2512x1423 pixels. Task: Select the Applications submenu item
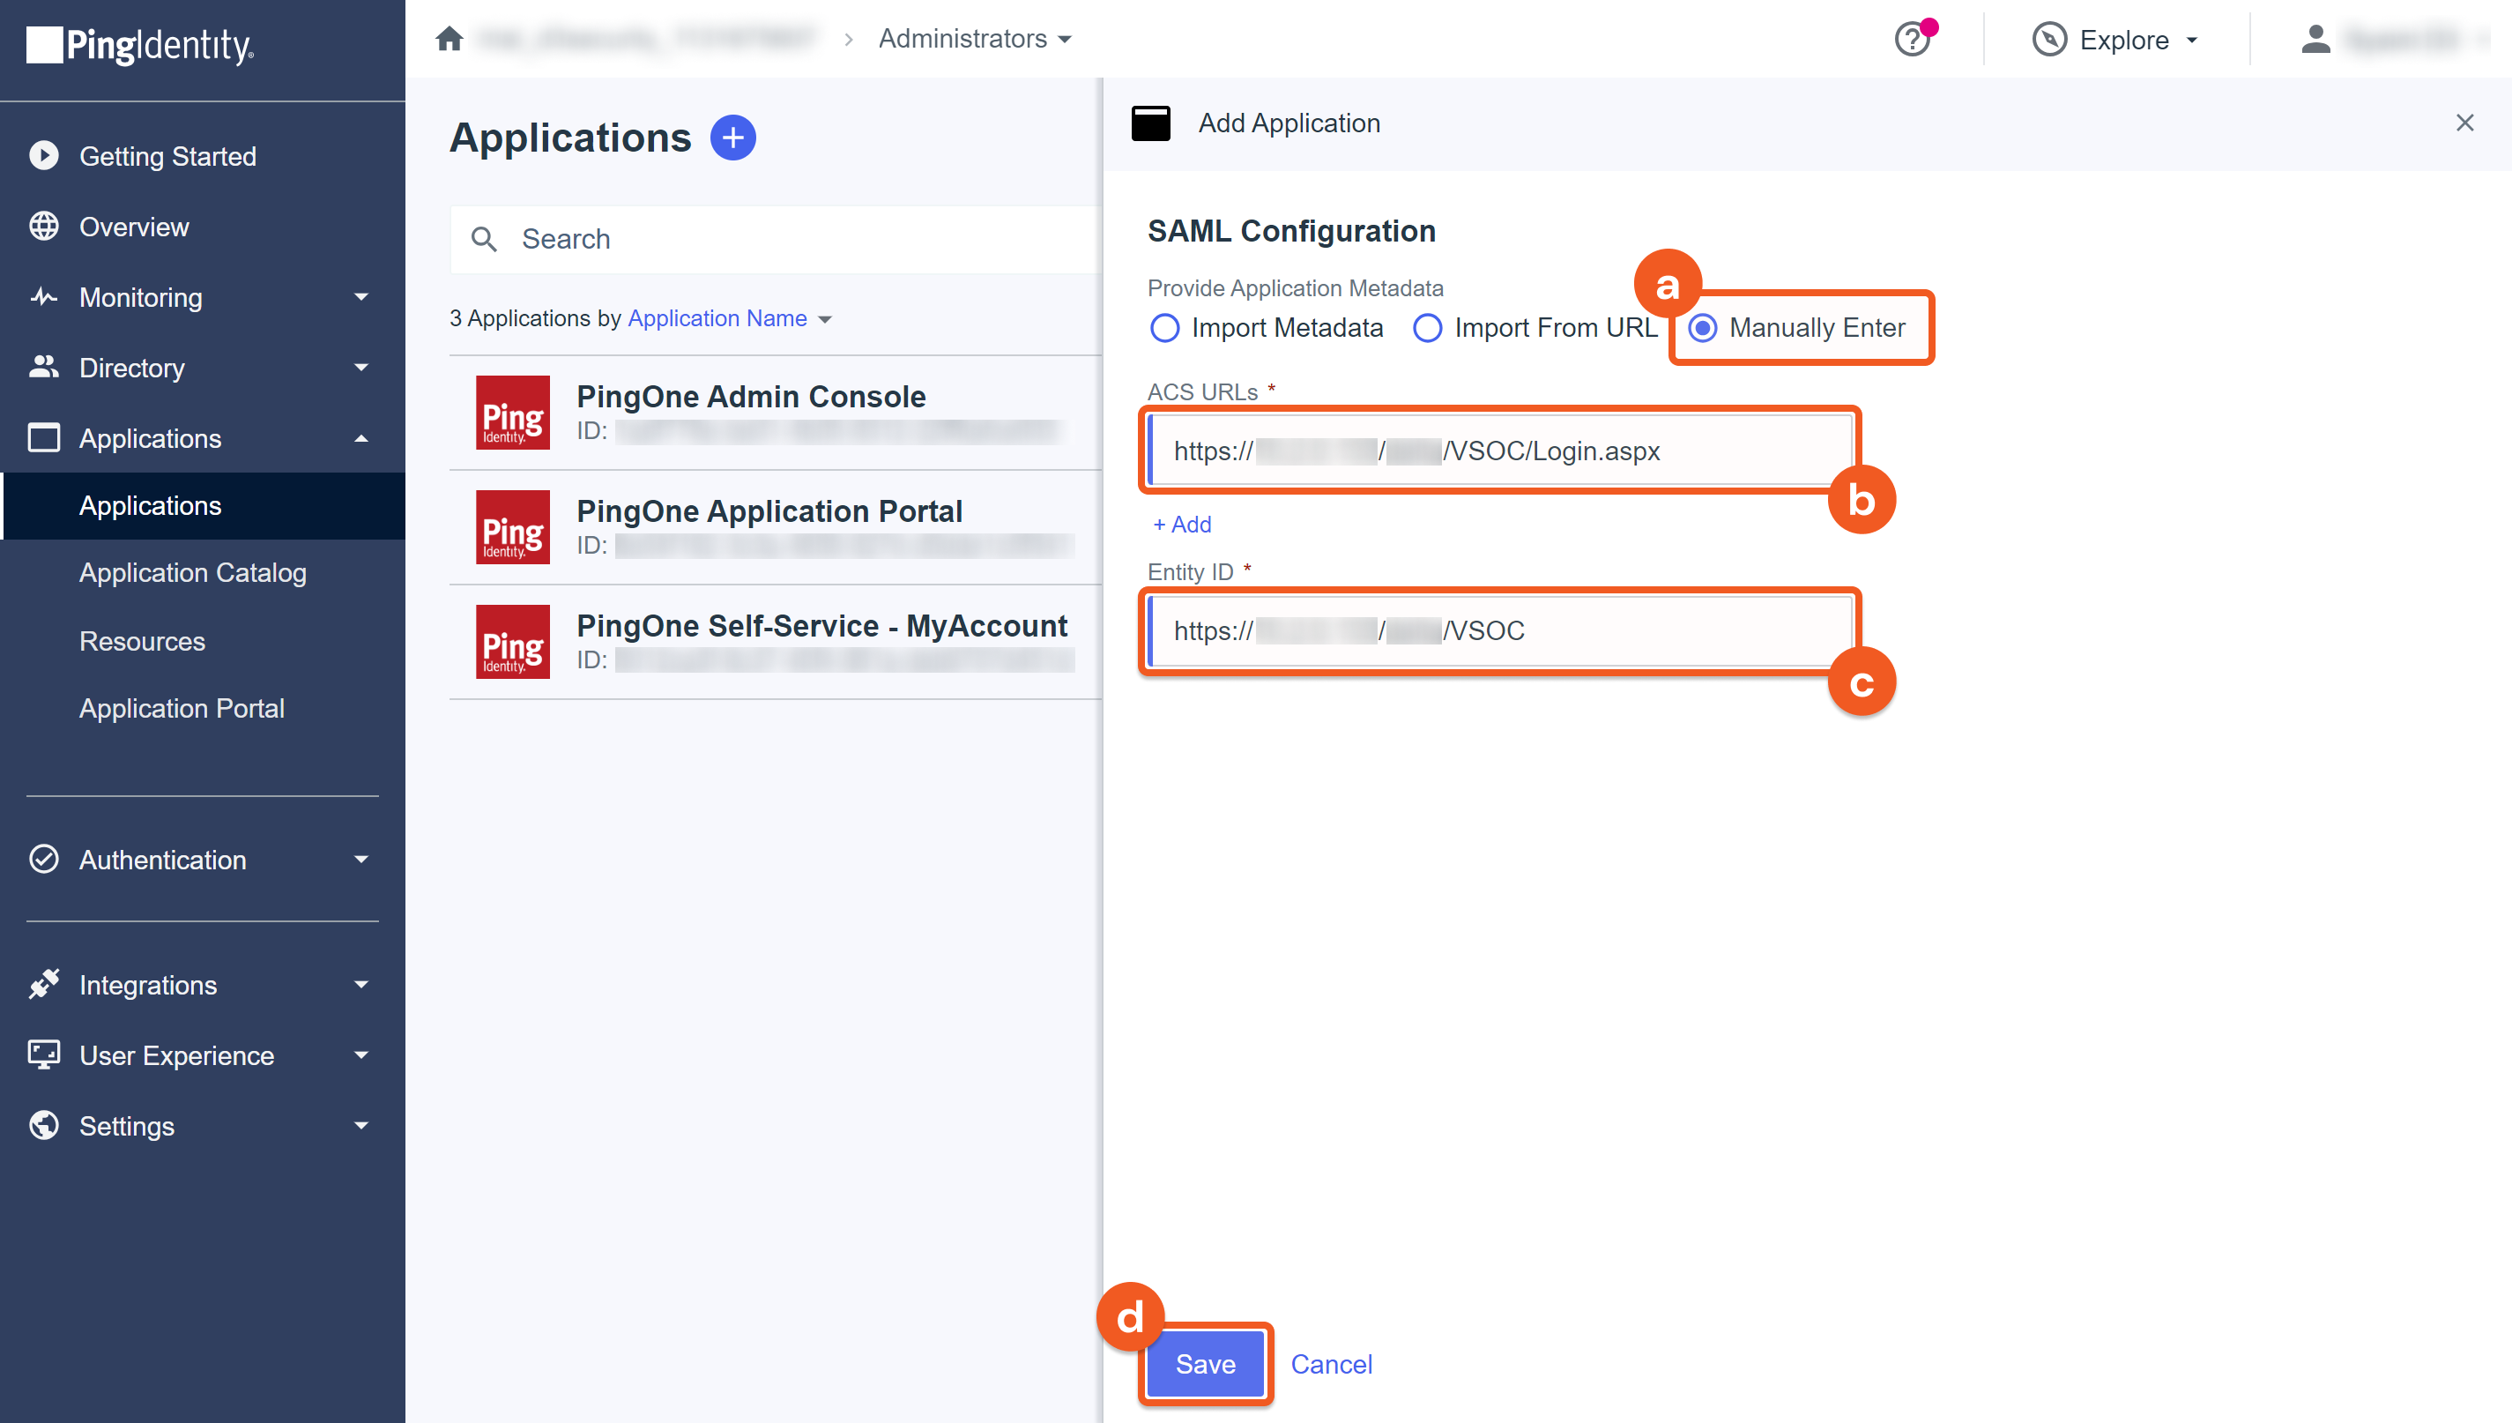[202, 505]
